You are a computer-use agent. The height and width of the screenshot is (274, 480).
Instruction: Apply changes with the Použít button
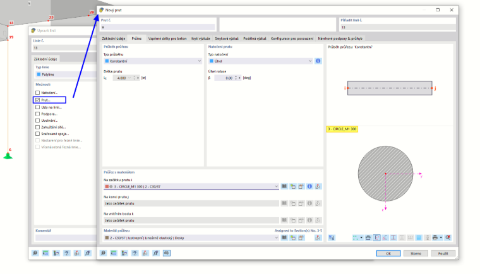coord(443,254)
